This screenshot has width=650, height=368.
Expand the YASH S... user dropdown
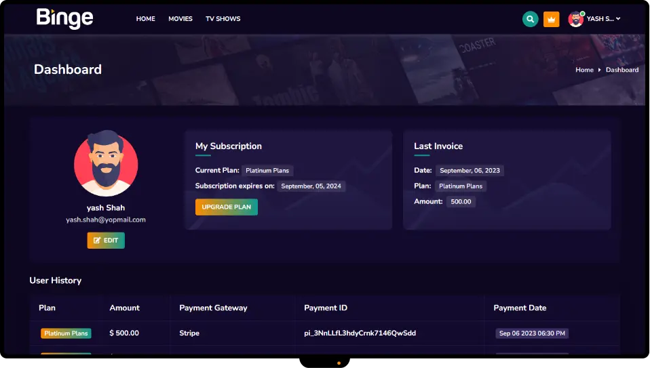603,19
